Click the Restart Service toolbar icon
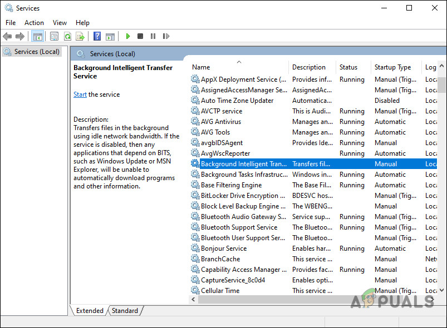The height and width of the screenshot is (328, 447). (165, 37)
